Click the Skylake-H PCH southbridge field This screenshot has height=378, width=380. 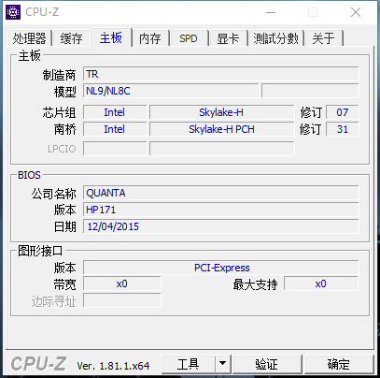point(221,129)
